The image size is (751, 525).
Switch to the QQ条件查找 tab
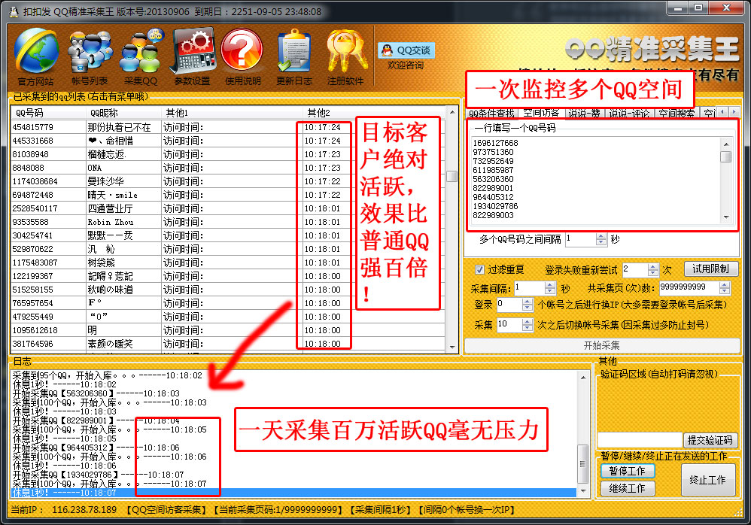click(x=491, y=114)
